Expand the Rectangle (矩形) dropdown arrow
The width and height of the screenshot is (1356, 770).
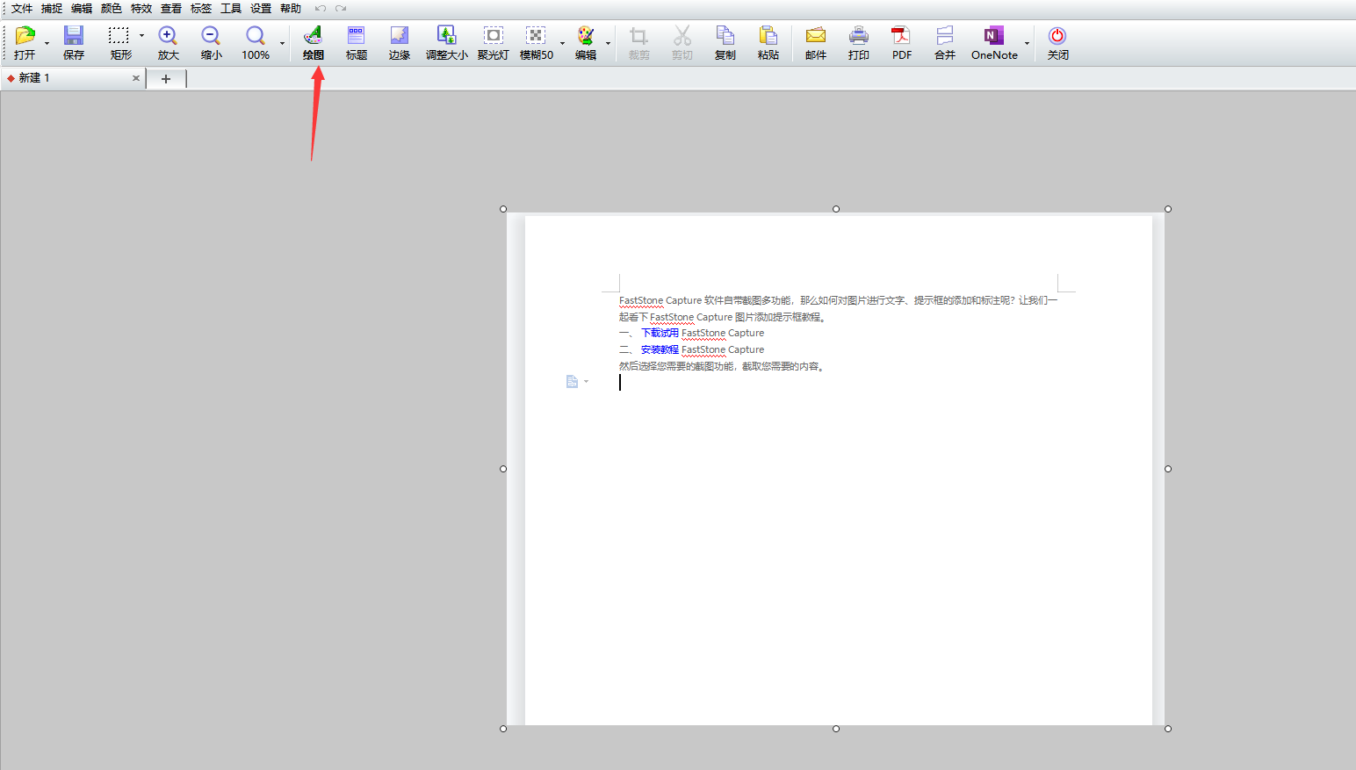141,36
